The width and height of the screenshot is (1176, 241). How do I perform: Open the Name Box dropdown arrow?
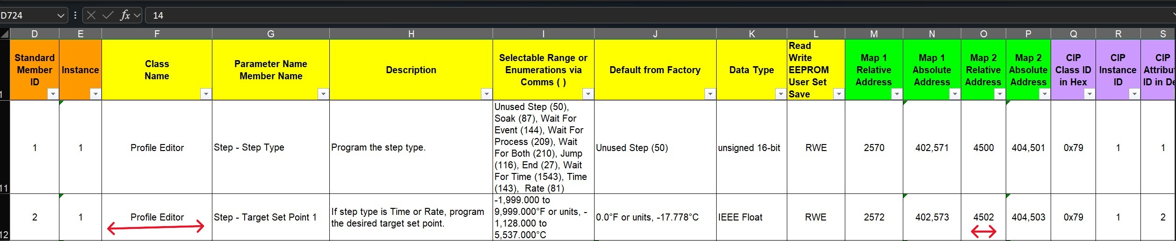tap(61, 15)
